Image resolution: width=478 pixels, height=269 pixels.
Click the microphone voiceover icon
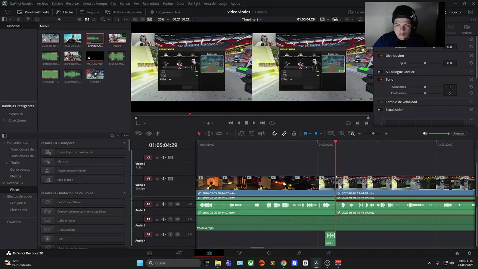[x=158, y=133]
